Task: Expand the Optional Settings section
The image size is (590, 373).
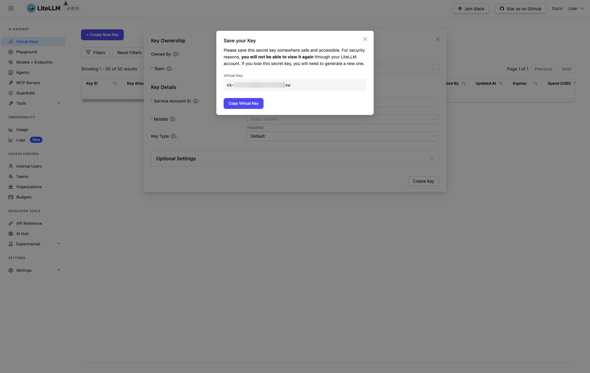Action: point(295,159)
